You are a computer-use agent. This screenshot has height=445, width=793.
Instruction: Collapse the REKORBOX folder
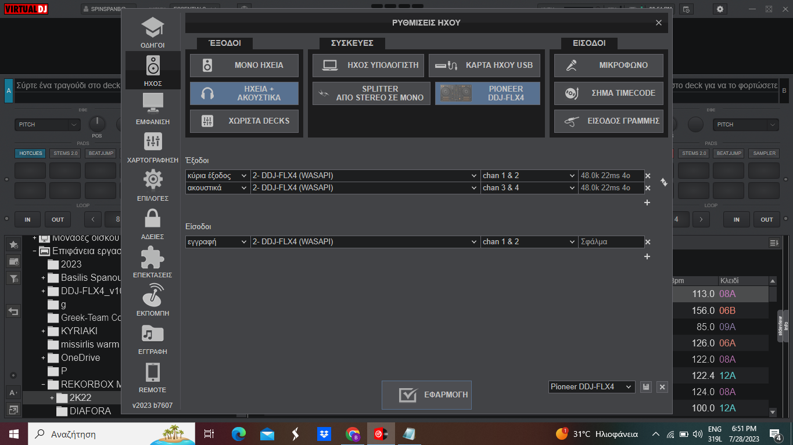43,385
